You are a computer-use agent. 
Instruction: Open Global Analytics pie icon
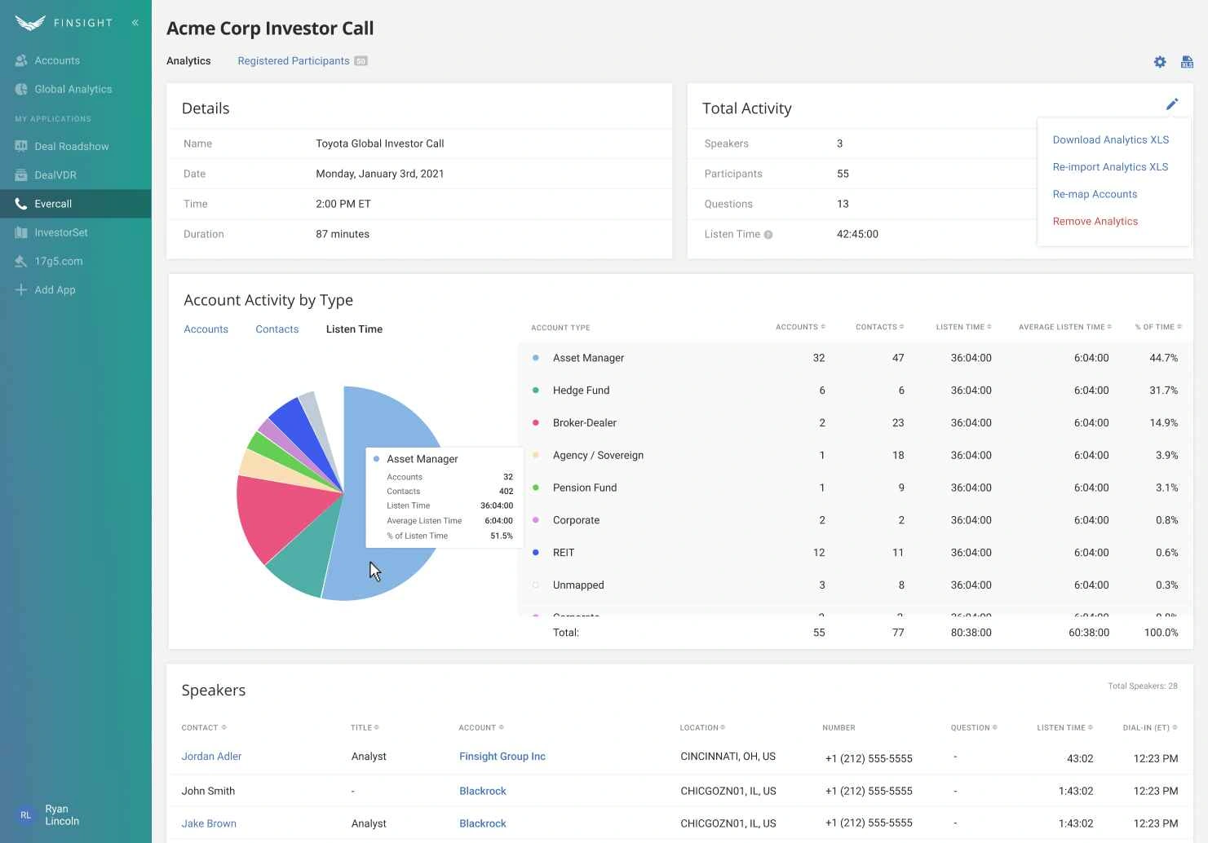[x=21, y=89]
